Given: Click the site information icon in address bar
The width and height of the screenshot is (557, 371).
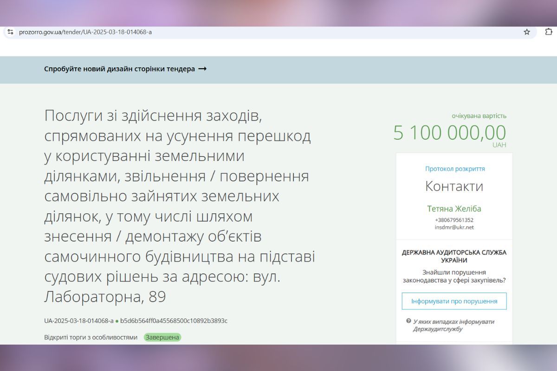Looking at the screenshot, I should click(10, 32).
